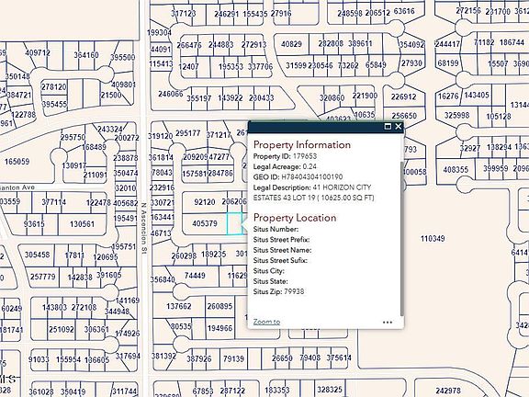Viewport: 529px width, 397px height.
Task: Click the Property Information heading
Action: click(x=302, y=145)
